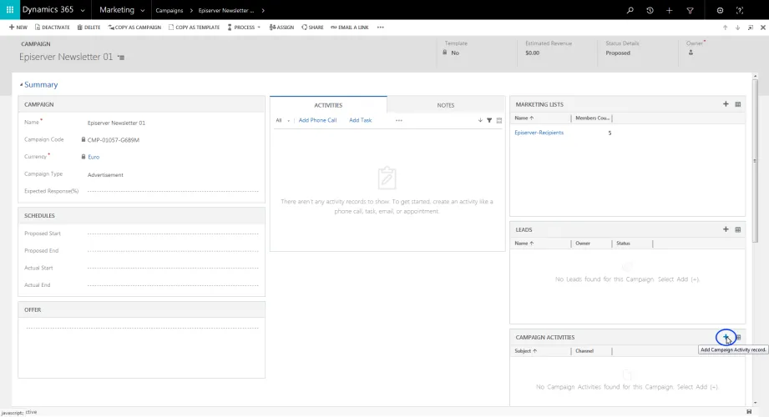The image size is (769, 417).
Task: Expand the Marketing area dropdown chevron
Action: (x=142, y=10)
